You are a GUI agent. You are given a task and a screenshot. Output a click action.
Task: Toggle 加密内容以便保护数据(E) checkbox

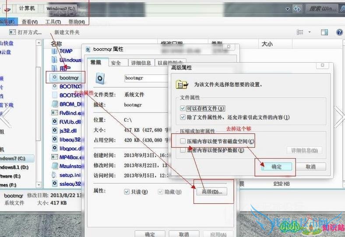click(183, 150)
